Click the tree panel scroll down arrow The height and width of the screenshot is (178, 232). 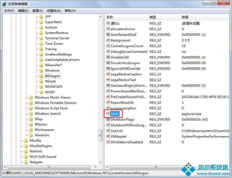click(x=101, y=163)
